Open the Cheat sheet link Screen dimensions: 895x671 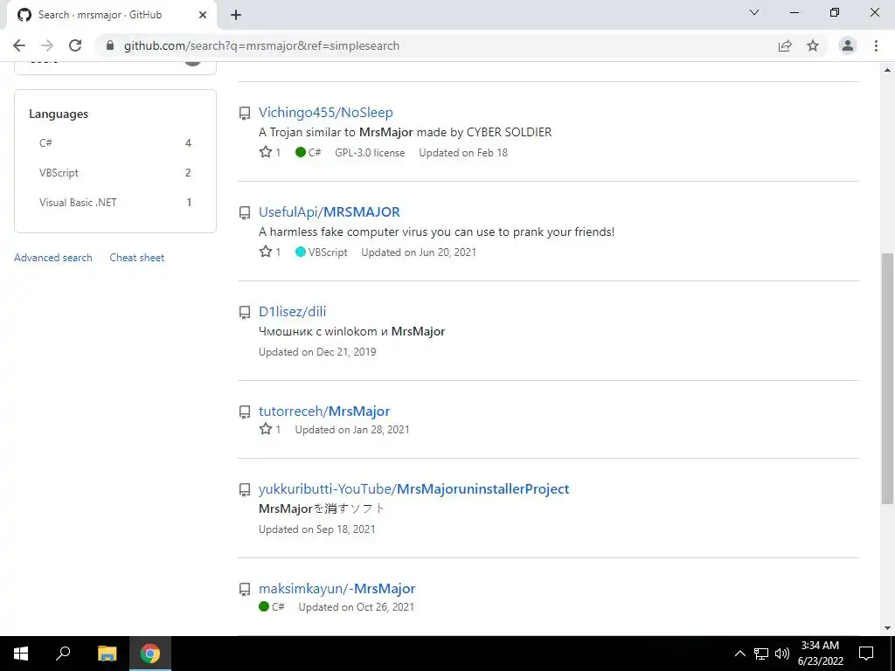pos(137,258)
